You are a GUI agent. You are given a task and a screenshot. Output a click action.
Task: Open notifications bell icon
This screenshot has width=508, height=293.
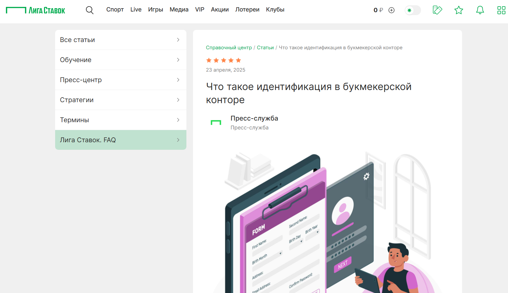coord(480,10)
